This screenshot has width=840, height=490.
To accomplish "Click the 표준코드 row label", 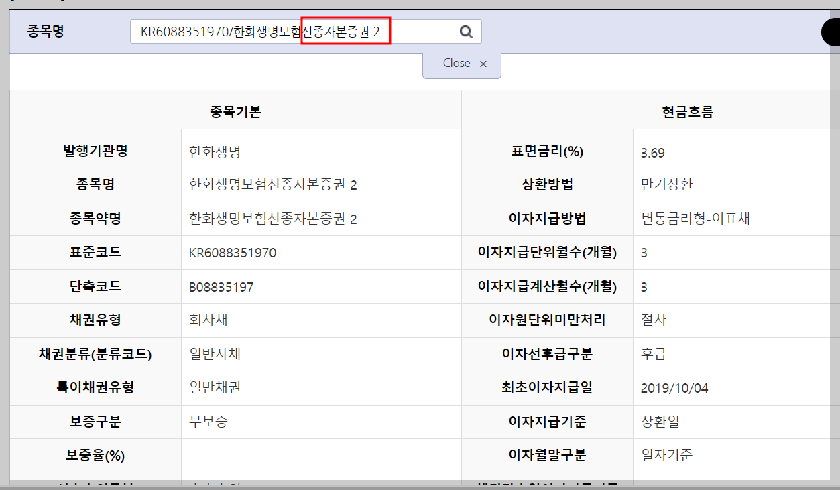I will (95, 253).
